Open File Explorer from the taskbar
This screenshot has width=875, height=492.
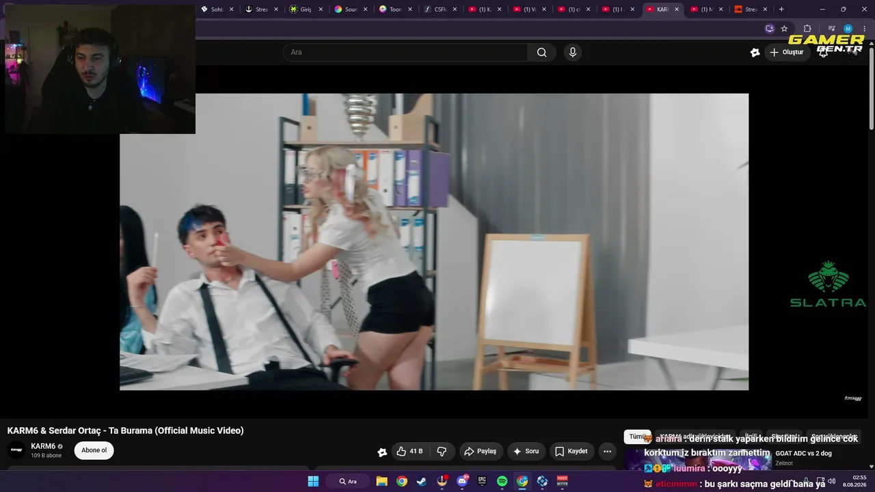[381, 481]
